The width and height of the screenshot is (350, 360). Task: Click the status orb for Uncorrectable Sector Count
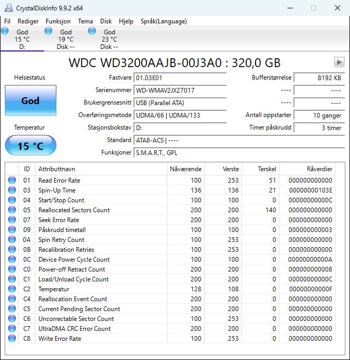tap(12, 318)
